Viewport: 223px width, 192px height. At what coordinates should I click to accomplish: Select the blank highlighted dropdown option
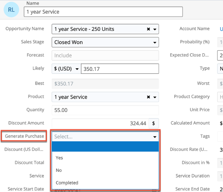coord(105,147)
